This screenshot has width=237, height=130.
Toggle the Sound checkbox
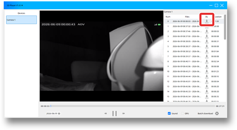[169, 113]
